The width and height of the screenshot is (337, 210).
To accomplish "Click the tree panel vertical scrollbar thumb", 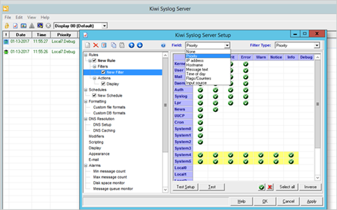I will pyautogui.click(x=165, y=105).
